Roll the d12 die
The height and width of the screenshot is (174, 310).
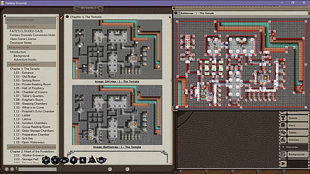(55, 160)
